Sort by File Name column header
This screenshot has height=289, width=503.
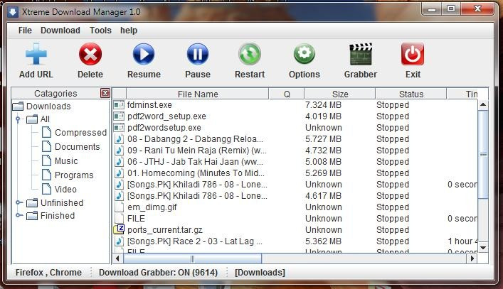(198, 94)
